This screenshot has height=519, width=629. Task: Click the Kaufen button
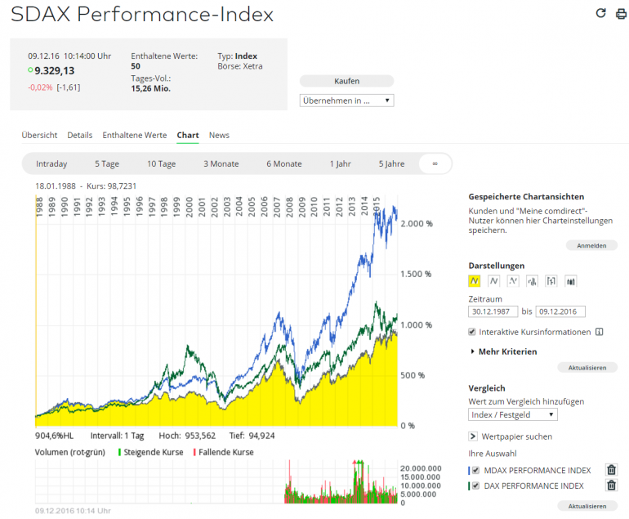[x=346, y=81]
